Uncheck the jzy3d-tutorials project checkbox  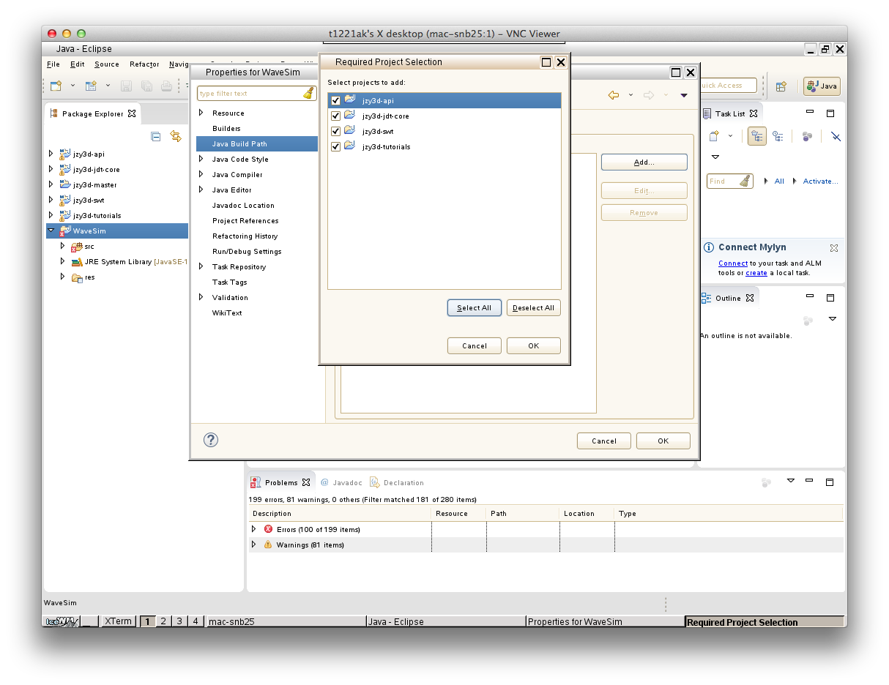point(336,146)
